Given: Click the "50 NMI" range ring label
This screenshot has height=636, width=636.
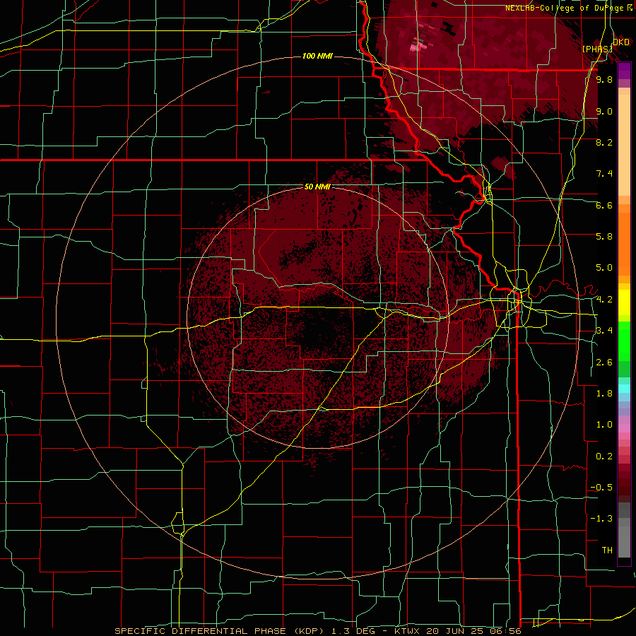Looking at the screenshot, I should pos(317,187).
